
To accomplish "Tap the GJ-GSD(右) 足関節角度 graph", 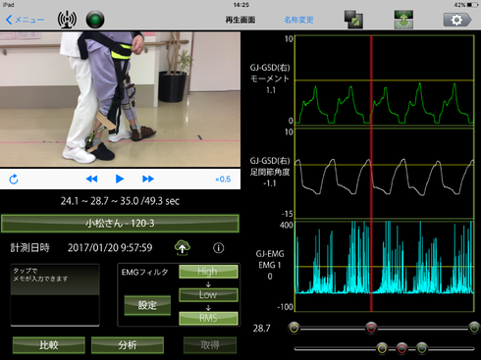I will (x=385, y=174).
